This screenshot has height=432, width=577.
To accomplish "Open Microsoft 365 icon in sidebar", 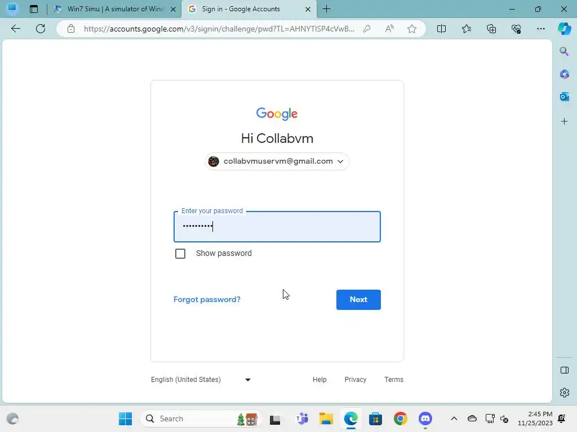I will 564,74.
